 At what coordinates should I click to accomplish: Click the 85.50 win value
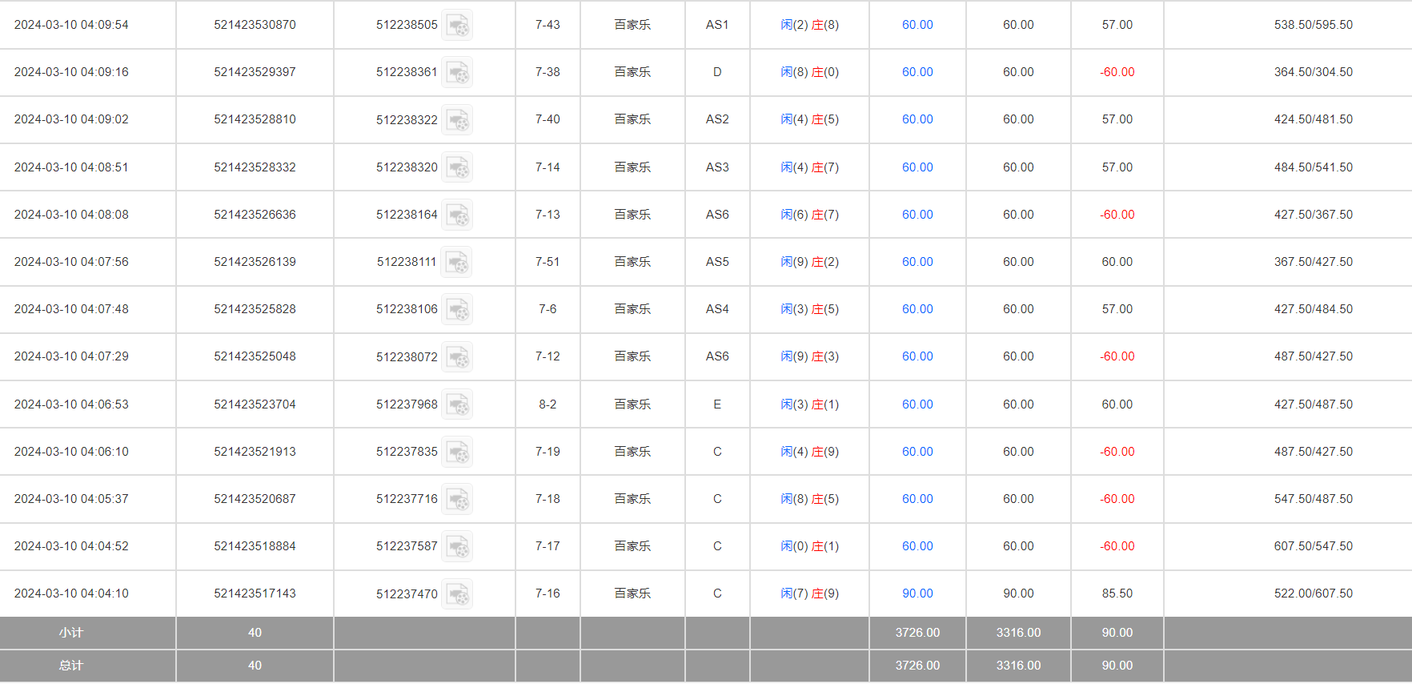1117,593
